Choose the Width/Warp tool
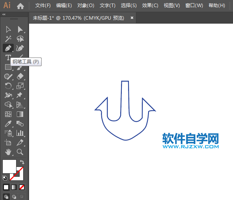 click(8, 95)
